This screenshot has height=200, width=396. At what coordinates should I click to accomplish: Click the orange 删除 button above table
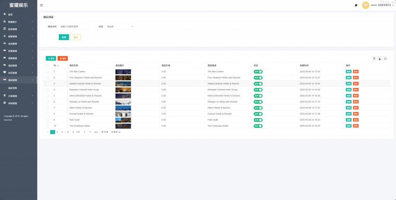point(63,58)
